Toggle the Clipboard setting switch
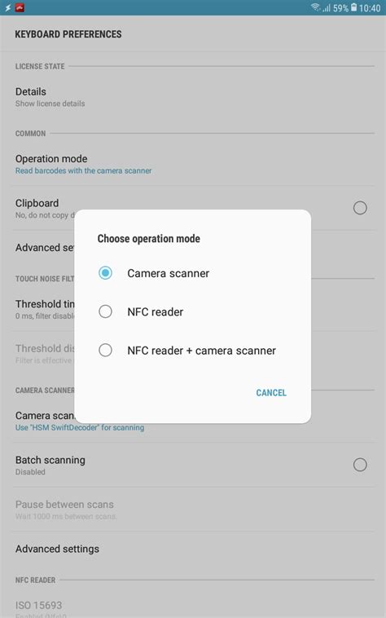The width and height of the screenshot is (386, 618). point(360,208)
